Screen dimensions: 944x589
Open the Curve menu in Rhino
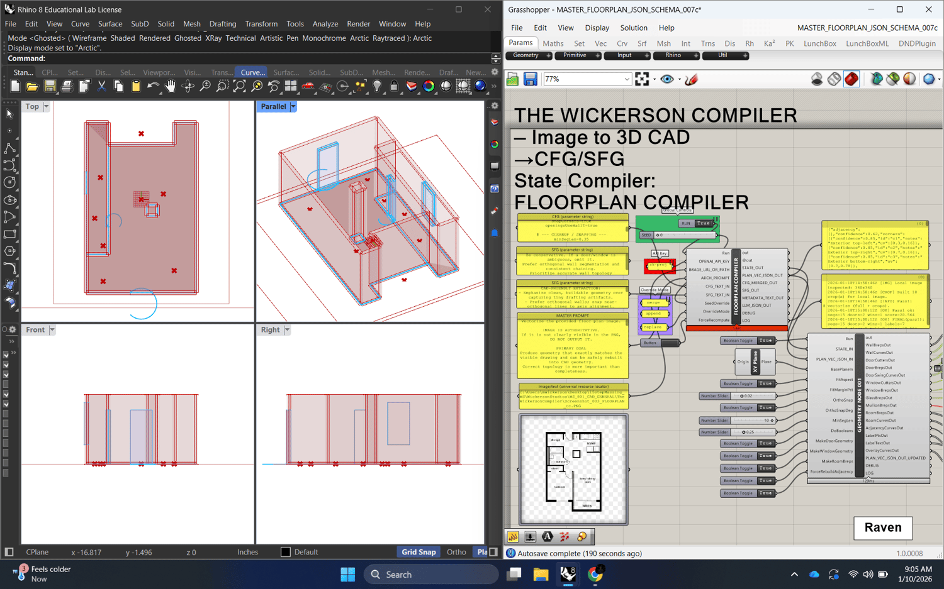coord(80,24)
